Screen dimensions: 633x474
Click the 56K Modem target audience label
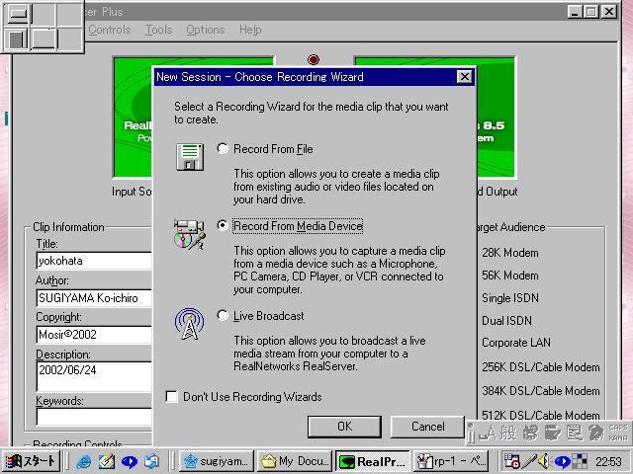click(510, 276)
